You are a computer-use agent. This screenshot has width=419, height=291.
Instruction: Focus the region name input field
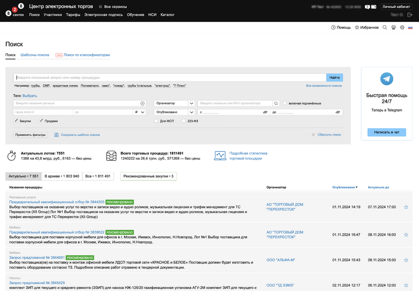coord(77,103)
